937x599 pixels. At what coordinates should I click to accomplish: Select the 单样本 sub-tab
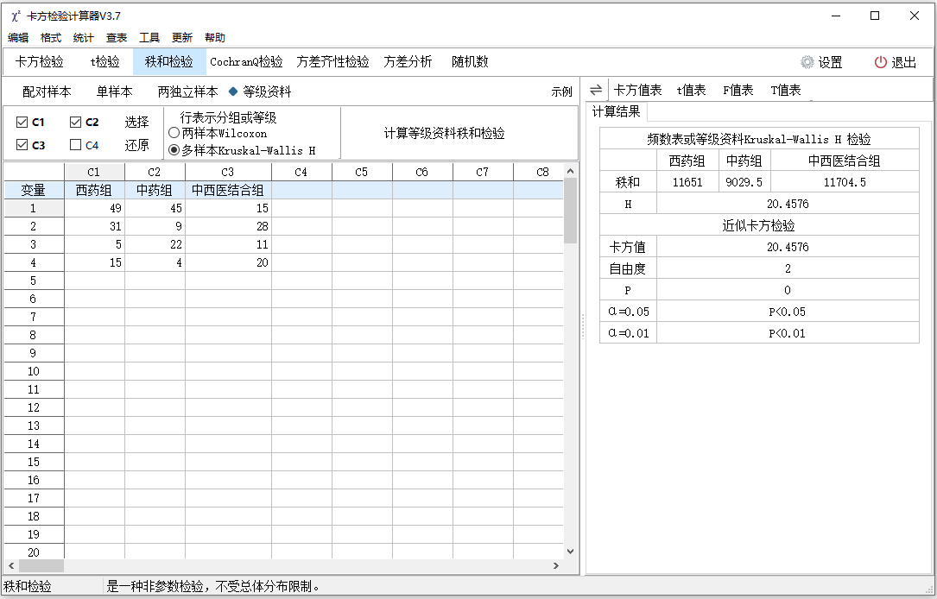pyautogui.click(x=114, y=91)
